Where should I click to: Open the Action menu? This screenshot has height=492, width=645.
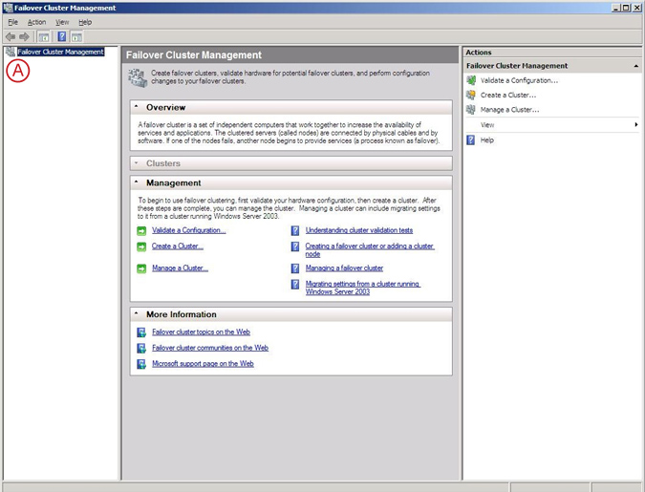pos(36,22)
